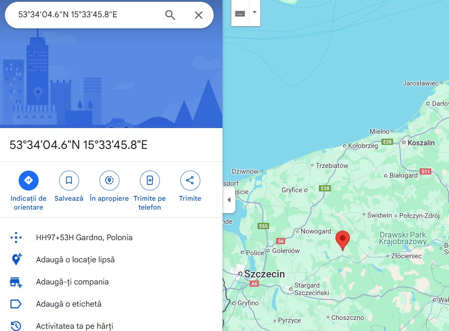Toggle the on-screen keyboard input tool
449x331 pixels.
240,13
